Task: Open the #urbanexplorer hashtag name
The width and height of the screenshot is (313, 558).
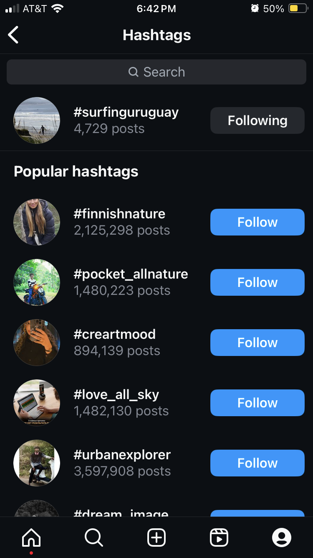Action: click(122, 455)
